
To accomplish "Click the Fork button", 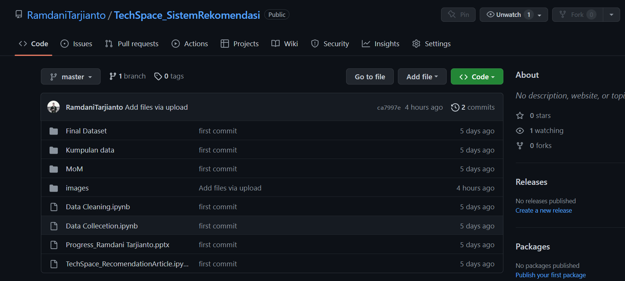I will pyautogui.click(x=578, y=15).
